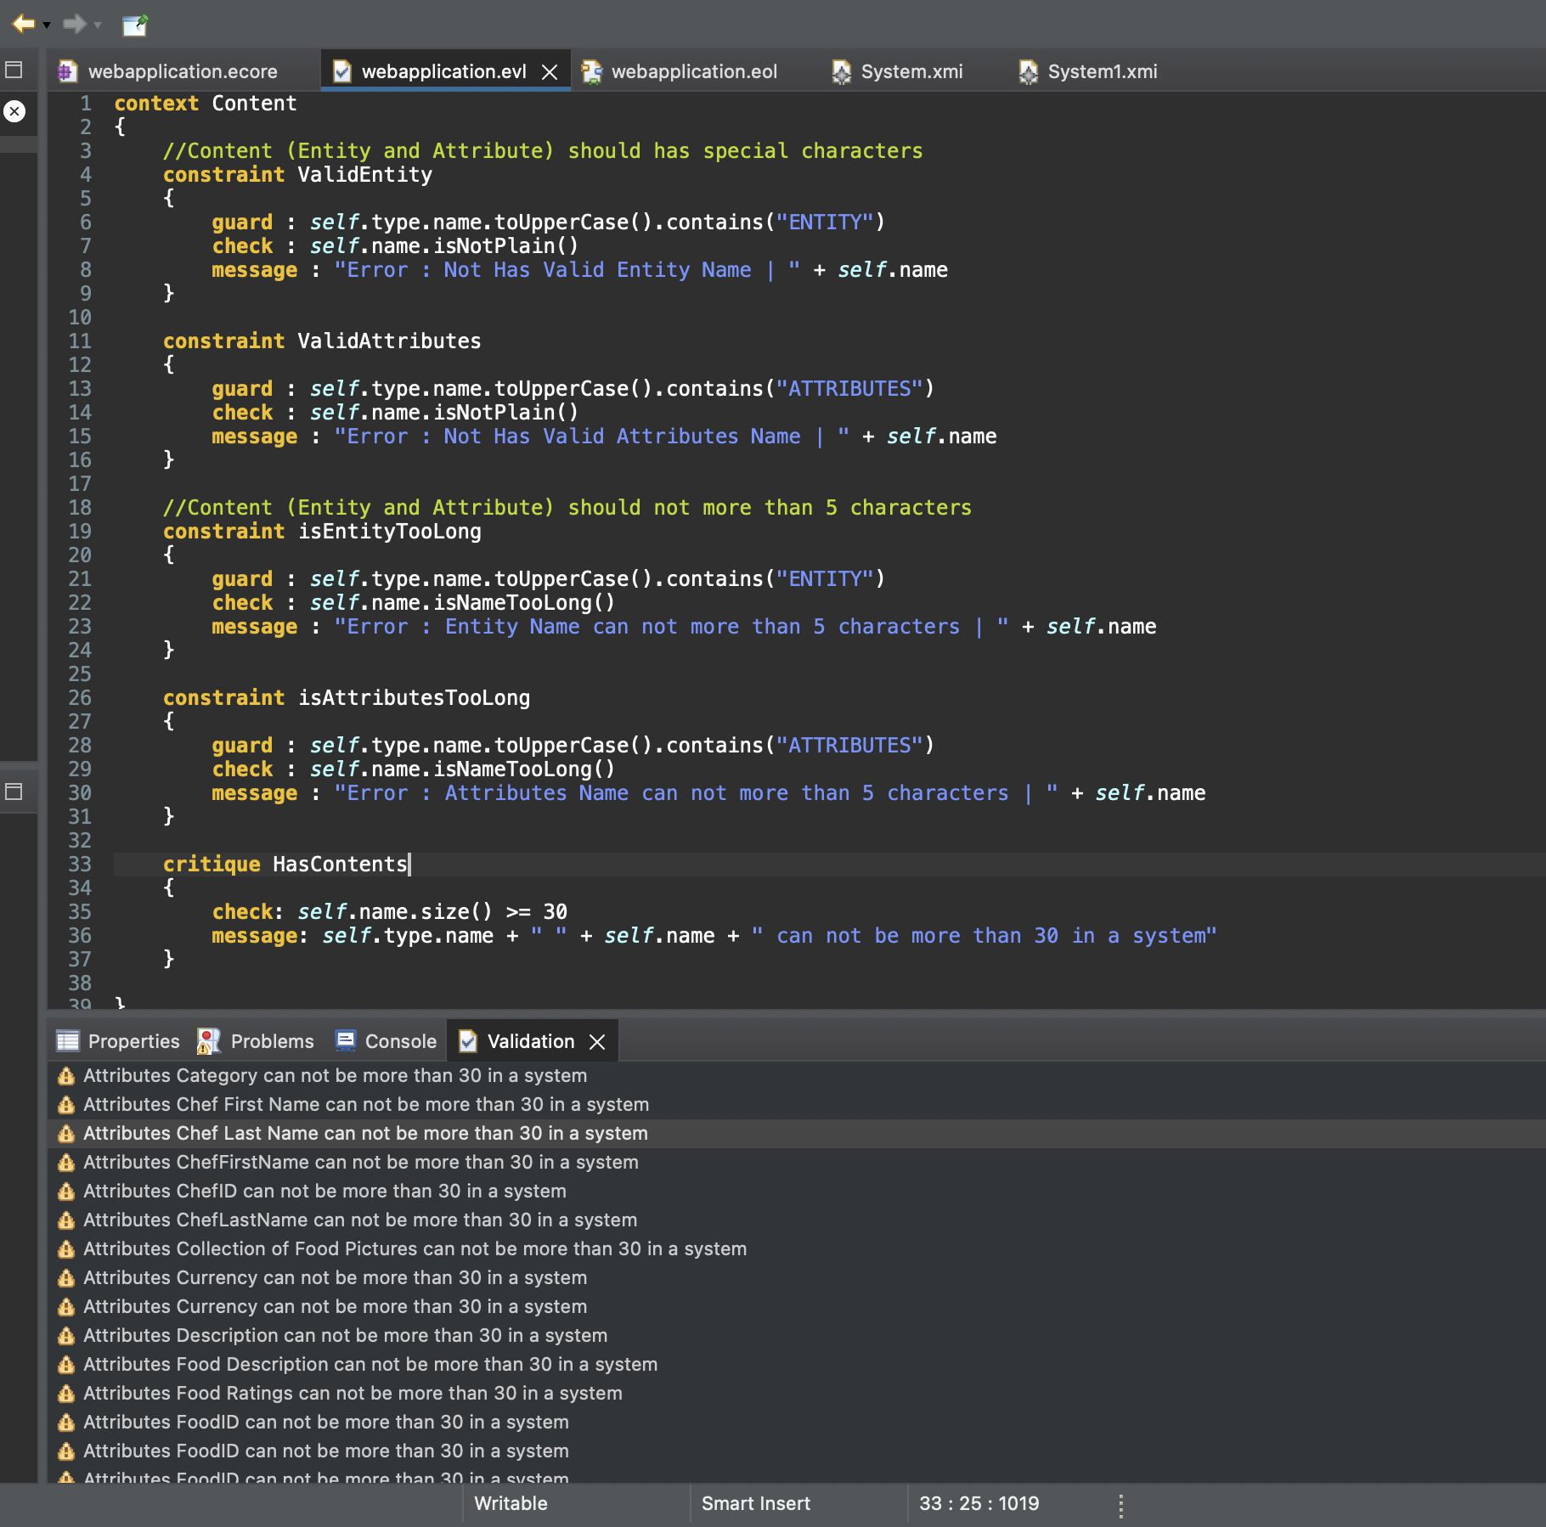Open the back history dropdown arrow
Screen dimensions: 1546x1527
point(47,25)
